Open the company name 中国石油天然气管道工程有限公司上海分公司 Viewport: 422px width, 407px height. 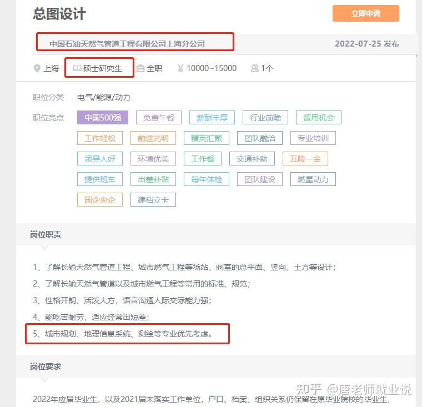point(127,44)
